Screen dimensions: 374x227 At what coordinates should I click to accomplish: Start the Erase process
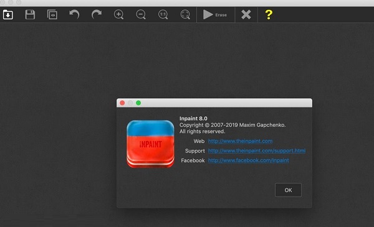pyautogui.click(x=215, y=15)
